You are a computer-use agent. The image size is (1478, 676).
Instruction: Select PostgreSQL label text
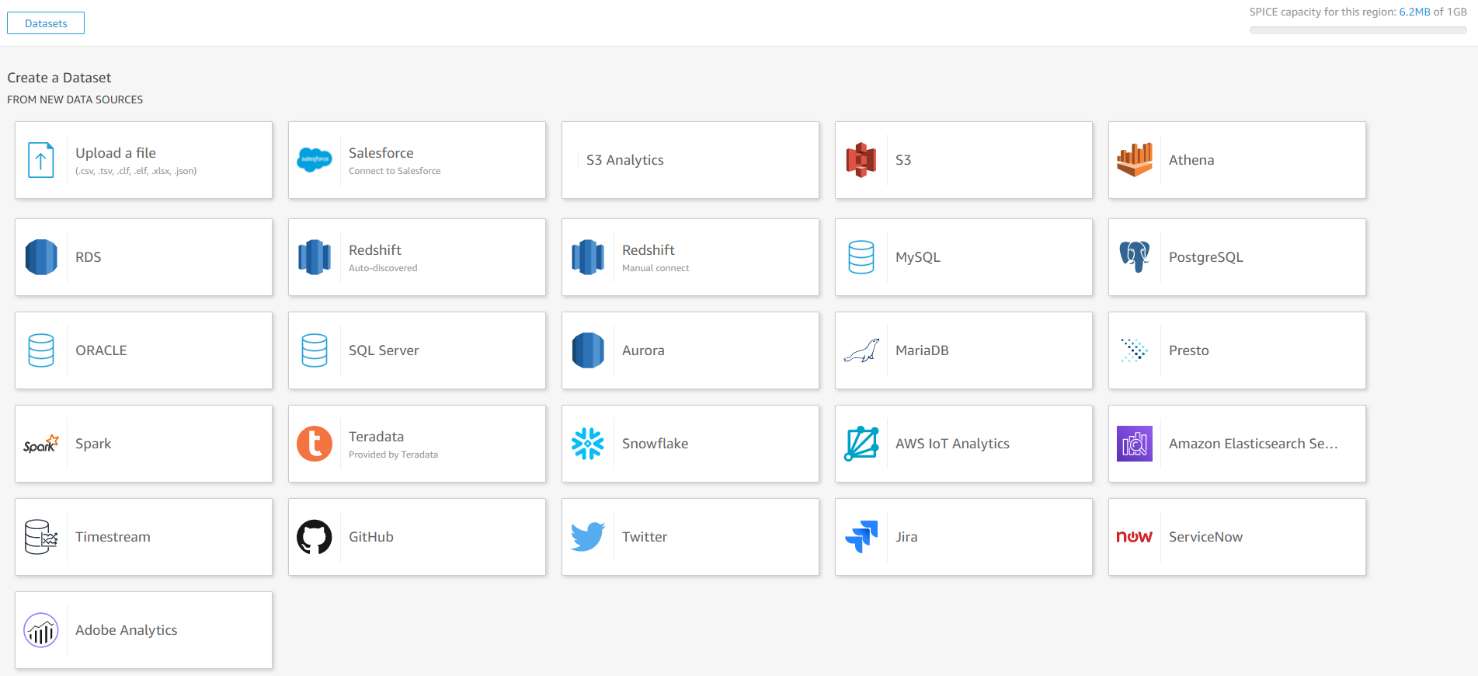[x=1206, y=257]
